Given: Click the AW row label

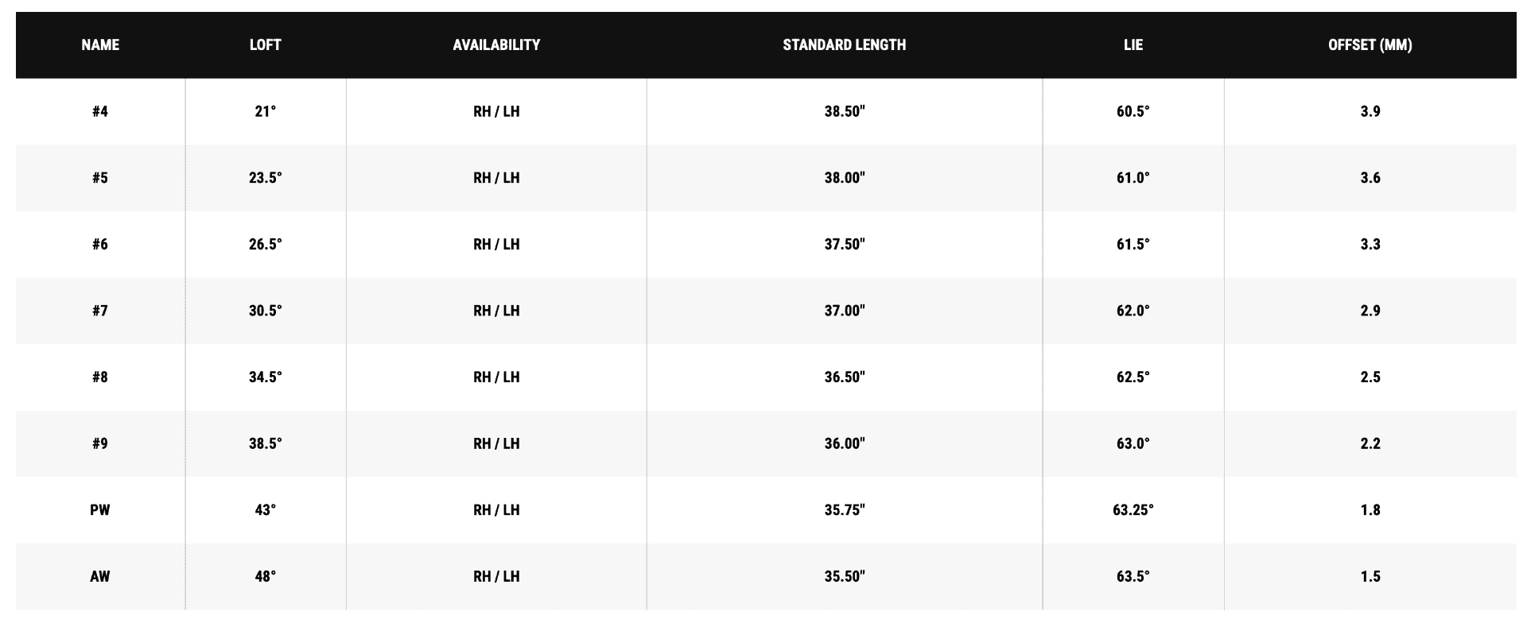Looking at the screenshot, I should (x=100, y=577).
